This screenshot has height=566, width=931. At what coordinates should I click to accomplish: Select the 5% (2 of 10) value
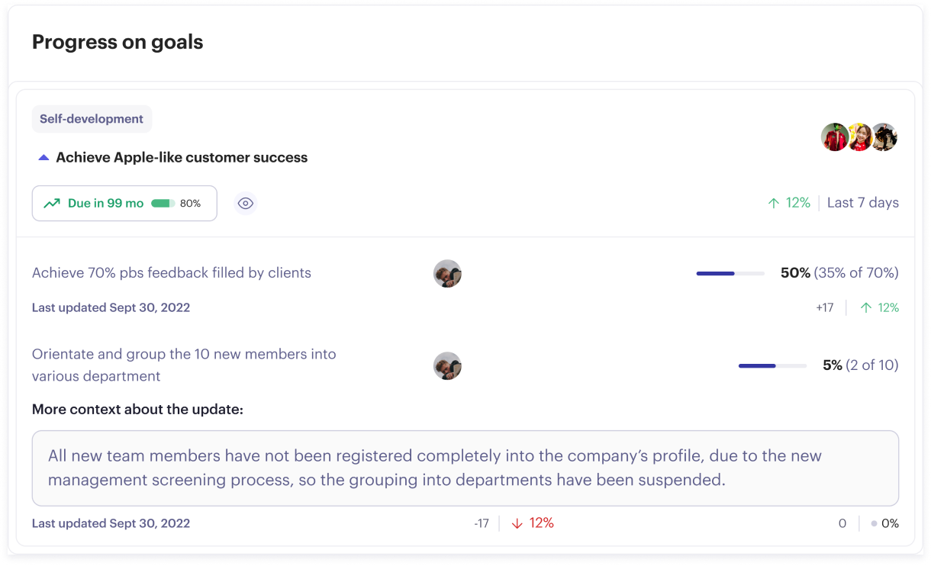point(861,365)
